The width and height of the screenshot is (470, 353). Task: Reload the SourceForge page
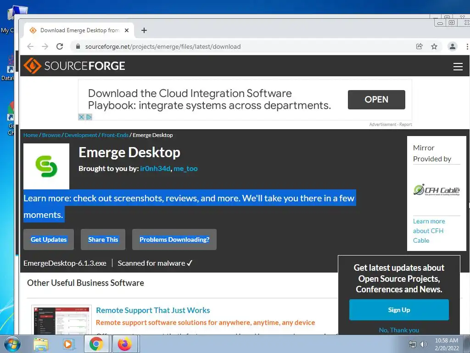(60, 46)
